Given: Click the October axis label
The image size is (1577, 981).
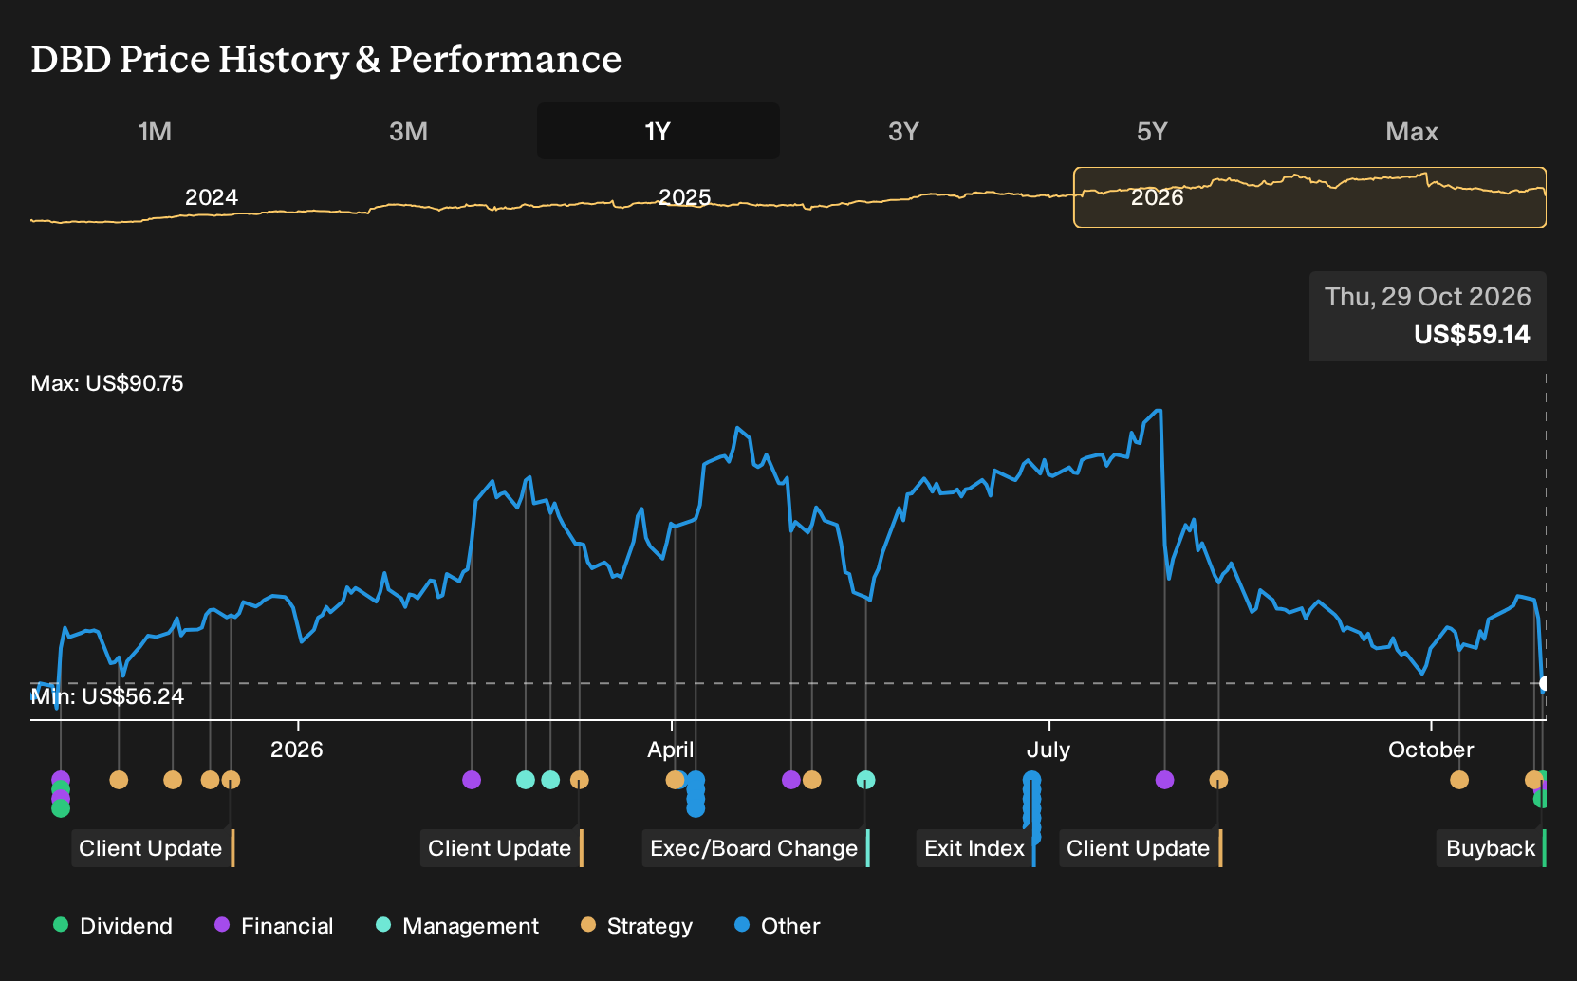Looking at the screenshot, I should click(1431, 750).
